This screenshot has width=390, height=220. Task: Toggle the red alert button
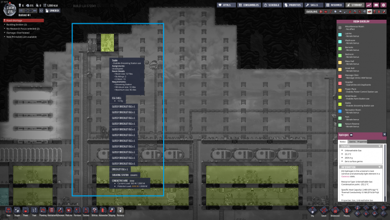coord(42,11)
